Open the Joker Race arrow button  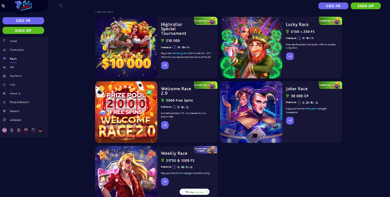[x=290, y=121]
